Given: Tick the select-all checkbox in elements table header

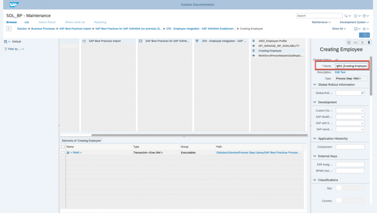Looking at the screenshot, I should (x=63, y=147).
